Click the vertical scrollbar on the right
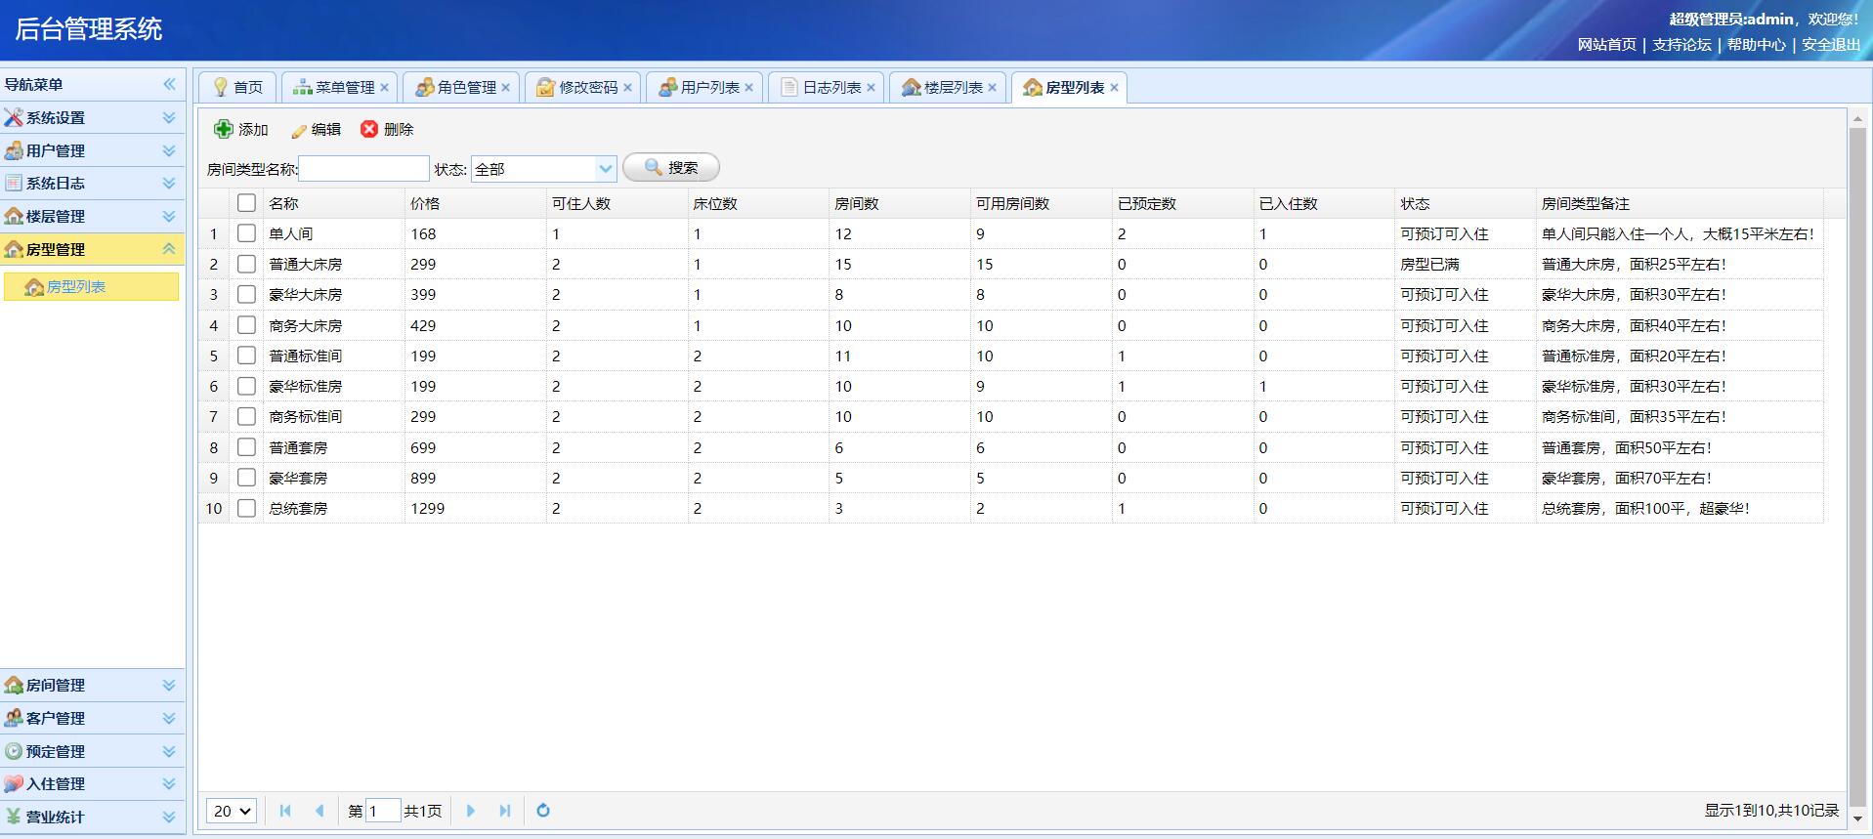Screen dimensions: 1873x839 coord(1857,469)
